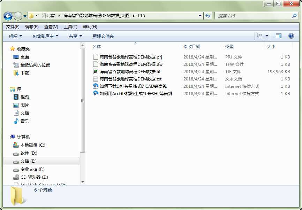This screenshot has height=210, width=302.
Task: Select 库 in navigation pane
Action: (x=19, y=89)
